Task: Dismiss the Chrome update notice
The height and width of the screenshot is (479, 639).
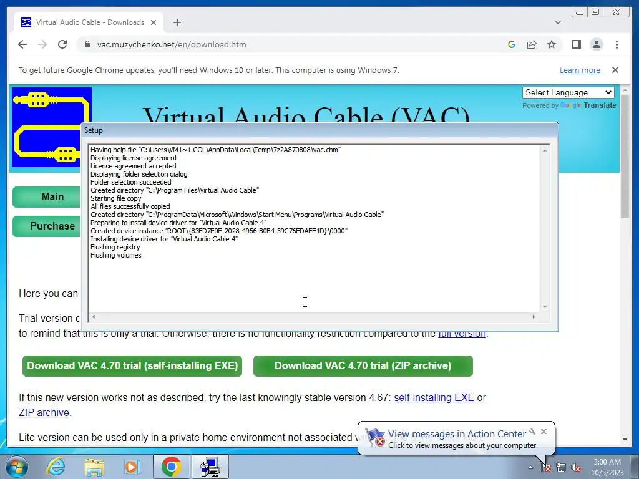Action: [615, 70]
